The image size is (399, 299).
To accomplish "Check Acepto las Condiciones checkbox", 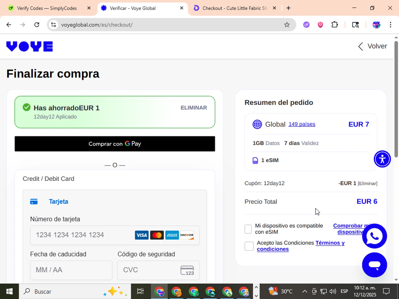I will click(249, 246).
